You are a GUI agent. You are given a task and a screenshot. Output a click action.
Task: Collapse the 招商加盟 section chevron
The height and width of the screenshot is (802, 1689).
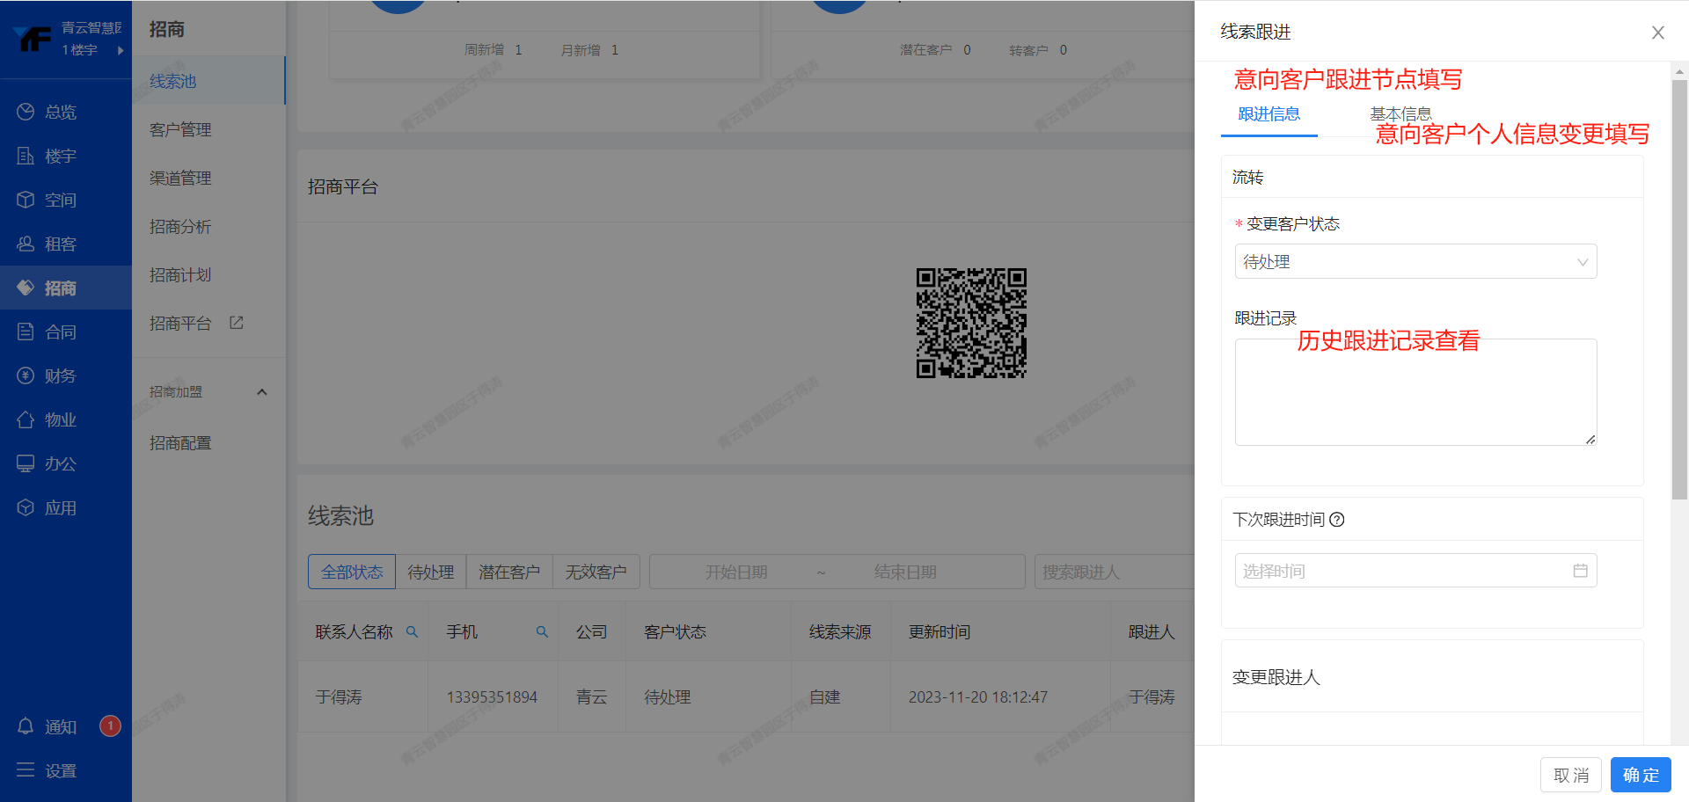[261, 392]
